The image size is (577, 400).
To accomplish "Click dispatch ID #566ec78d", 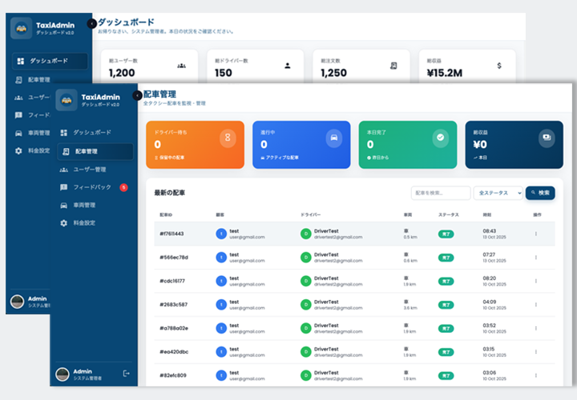I will coord(174,258).
